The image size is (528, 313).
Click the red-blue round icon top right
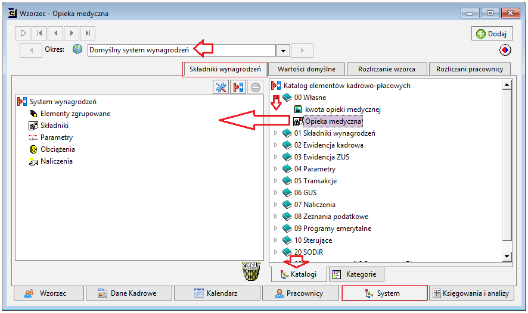pyautogui.click(x=505, y=50)
